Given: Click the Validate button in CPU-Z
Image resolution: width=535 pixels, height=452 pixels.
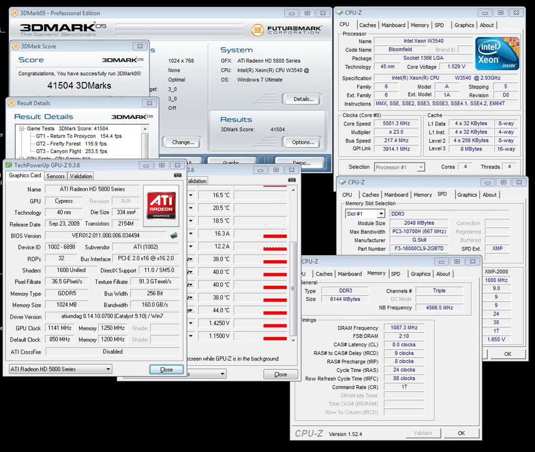Looking at the screenshot, I should [x=423, y=433].
